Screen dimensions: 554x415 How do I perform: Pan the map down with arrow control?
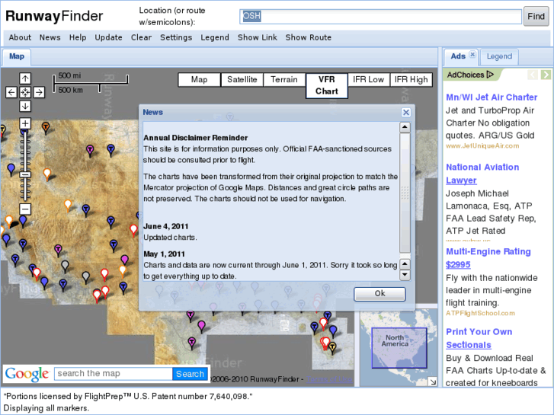pos(25,106)
